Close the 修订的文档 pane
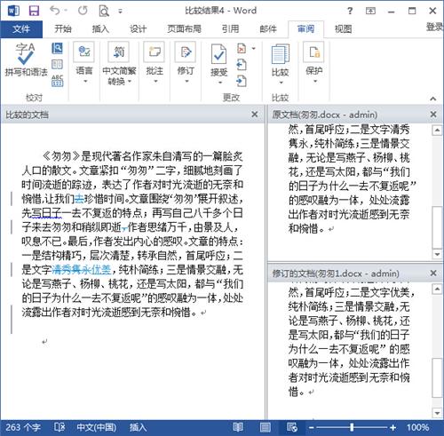Image resolution: width=444 pixels, height=436 pixels. coord(433,273)
